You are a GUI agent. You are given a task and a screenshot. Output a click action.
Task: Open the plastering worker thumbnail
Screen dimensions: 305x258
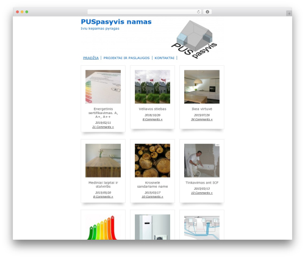202,160
